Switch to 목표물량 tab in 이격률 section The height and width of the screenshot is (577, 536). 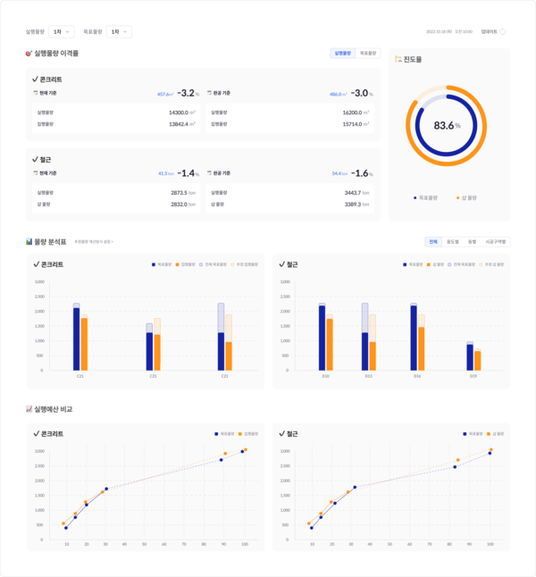367,54
